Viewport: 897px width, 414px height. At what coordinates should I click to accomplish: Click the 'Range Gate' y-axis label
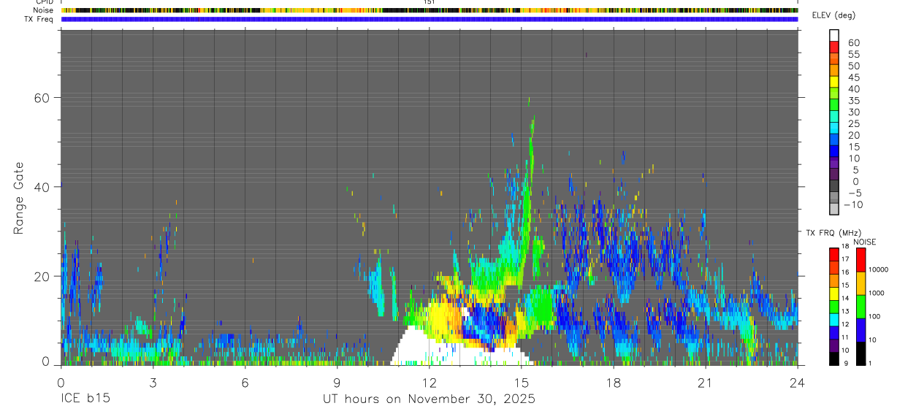19,199
